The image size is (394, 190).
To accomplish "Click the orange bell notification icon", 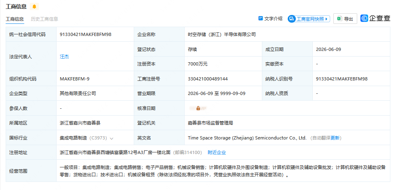I will click(34, 6).
